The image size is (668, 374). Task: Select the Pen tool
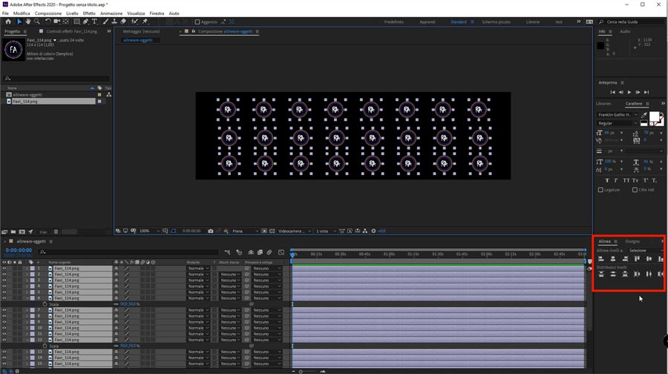coord(85,22)
